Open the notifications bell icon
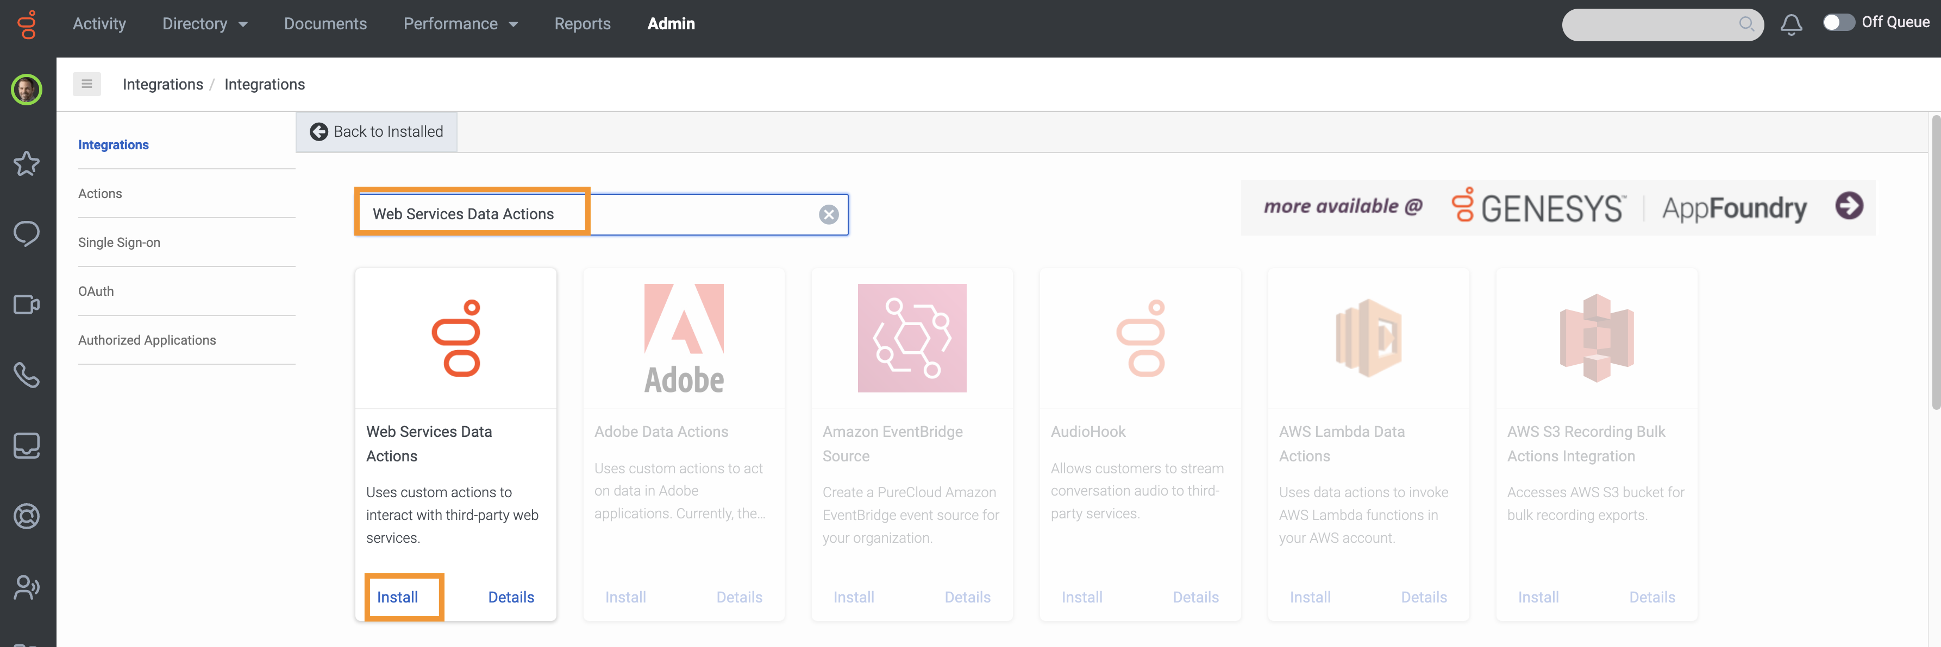The height and width of the screenshot is (647, 1941). pos(1791,24)
